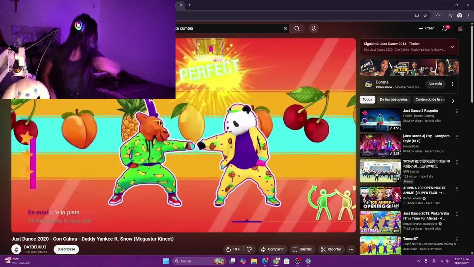The height and width of the screenshot is (267, 474).
Task: Open the Windows Start menu
Action: 166,261
